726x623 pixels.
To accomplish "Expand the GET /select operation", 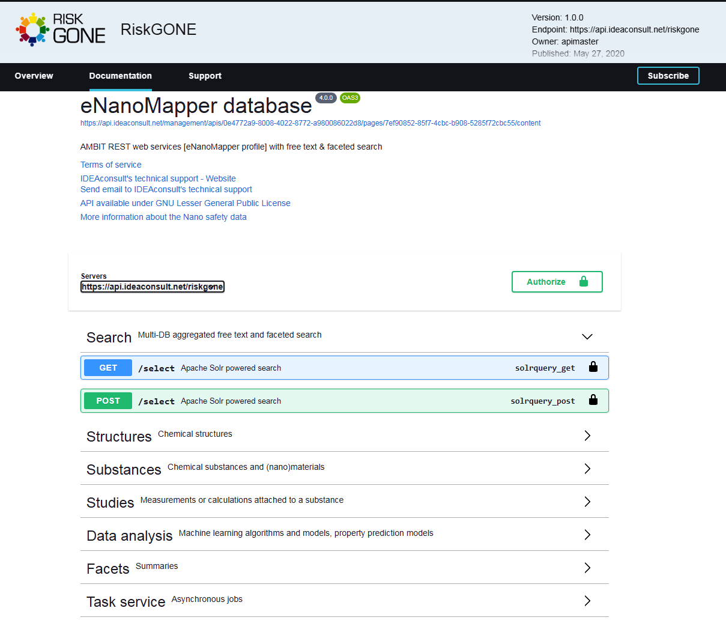I will (324, 368).
